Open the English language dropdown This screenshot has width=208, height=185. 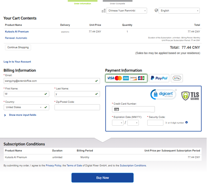pos(179,11)
